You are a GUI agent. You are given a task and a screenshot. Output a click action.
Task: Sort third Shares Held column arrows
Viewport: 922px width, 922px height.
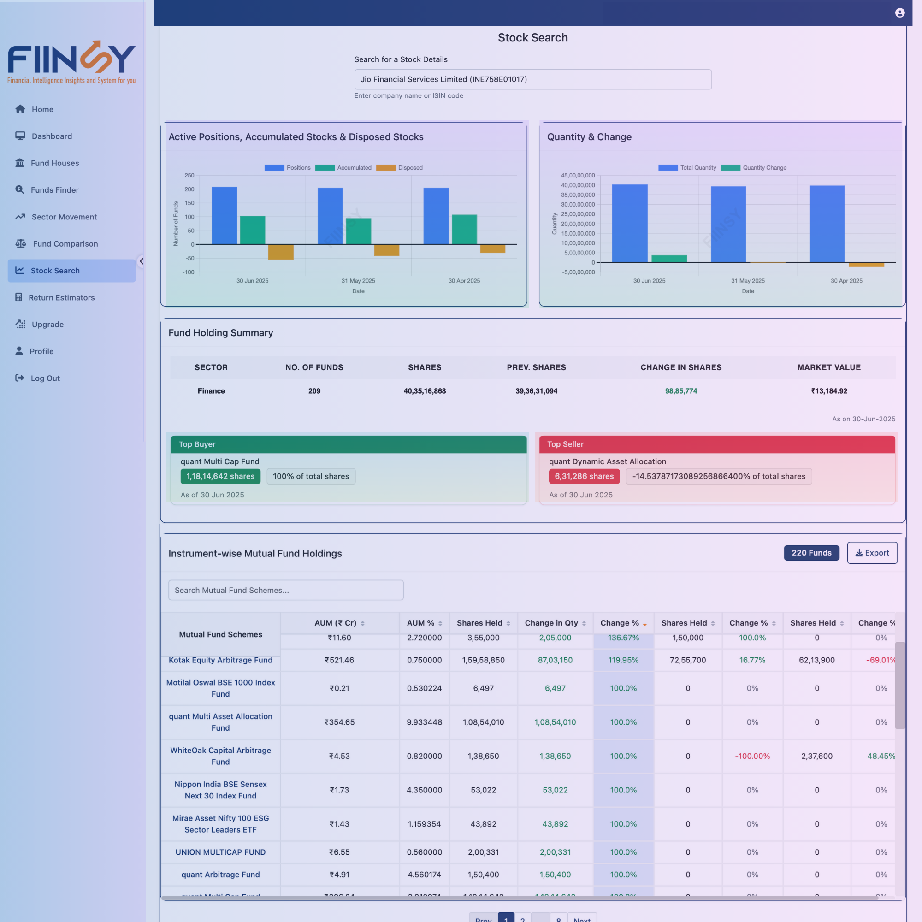pyautogui.click(x=842, y=623)
